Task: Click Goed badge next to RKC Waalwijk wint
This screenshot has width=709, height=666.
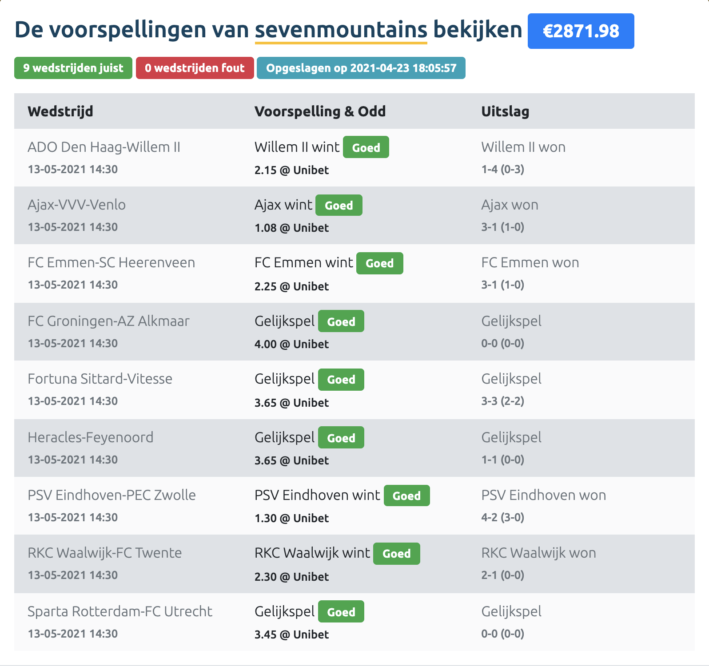Action: coord(396,554)
